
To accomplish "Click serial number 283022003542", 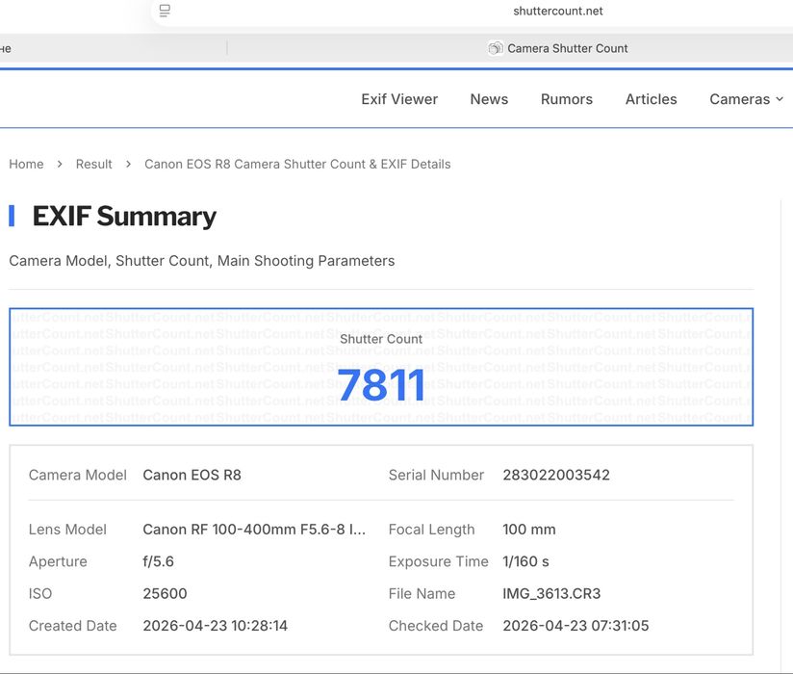I will click(x=556, y=475).
